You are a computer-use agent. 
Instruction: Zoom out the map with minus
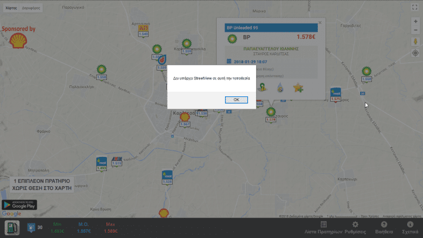tap(415, 30)
